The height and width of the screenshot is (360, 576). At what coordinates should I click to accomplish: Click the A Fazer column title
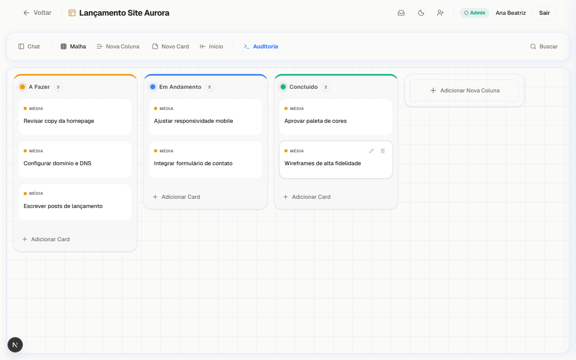click(39, 87)
